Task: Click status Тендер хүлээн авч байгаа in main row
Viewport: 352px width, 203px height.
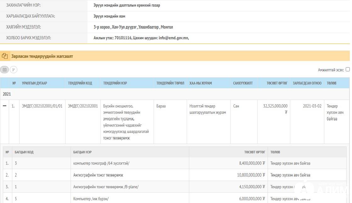Action: coord(335,112)
